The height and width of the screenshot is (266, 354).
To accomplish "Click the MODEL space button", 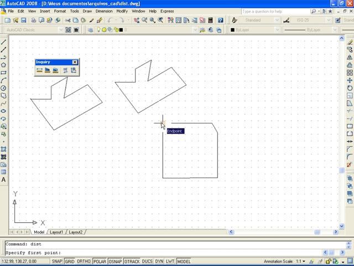I will [x=184, y=261].
